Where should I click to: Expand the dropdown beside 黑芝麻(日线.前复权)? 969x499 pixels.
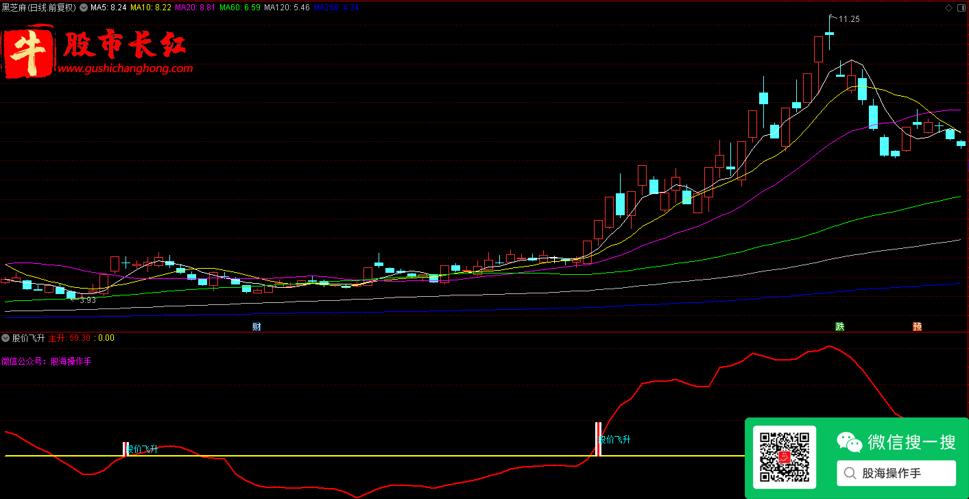84,8
